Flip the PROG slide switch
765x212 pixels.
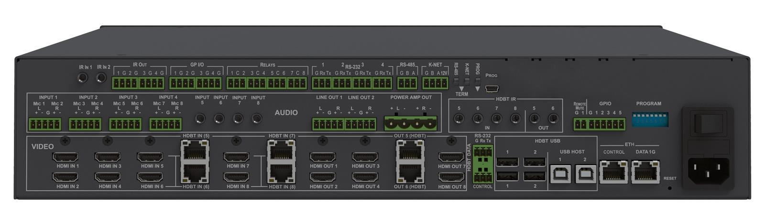pyautogui.click(x=477, y=82)
